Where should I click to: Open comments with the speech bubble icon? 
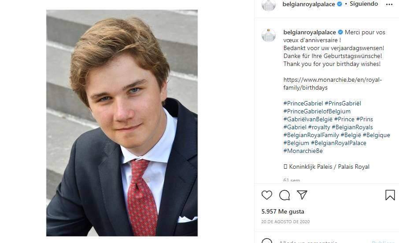(284, 195)
